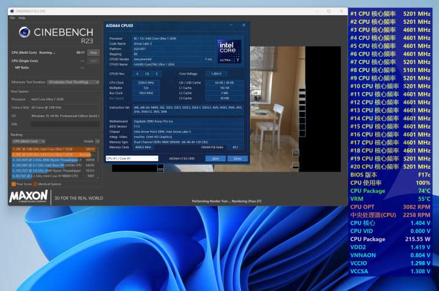Click the Info input field in Cinebench
The height and width of the screenshot is (291, 439).
coord(65,124)
